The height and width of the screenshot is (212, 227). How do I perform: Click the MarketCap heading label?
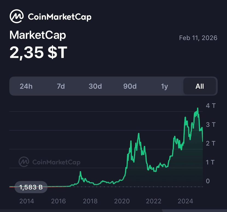pos(38,35)
